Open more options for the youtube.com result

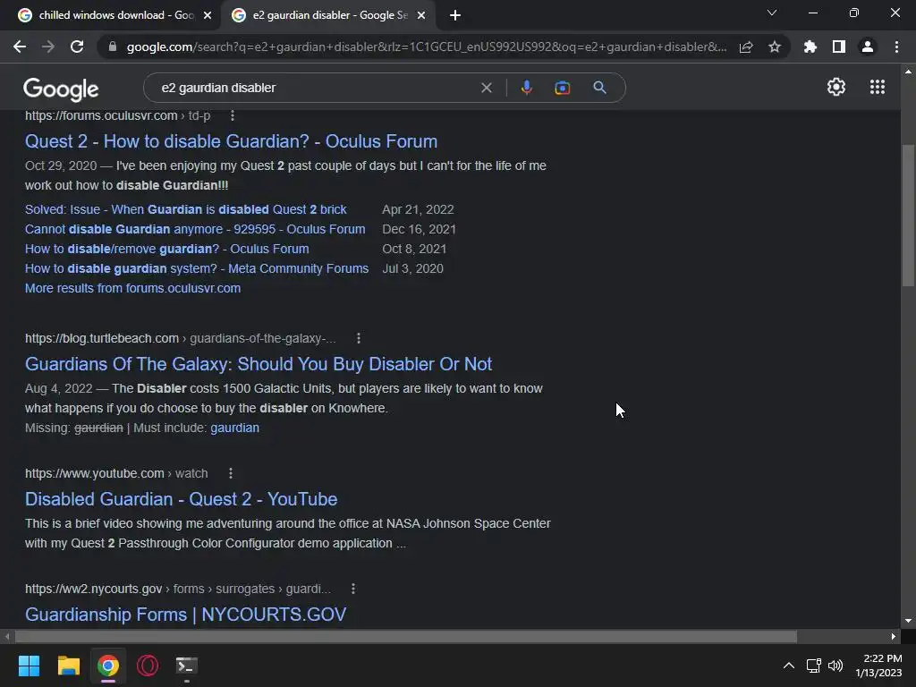click(x=231, y=473)
